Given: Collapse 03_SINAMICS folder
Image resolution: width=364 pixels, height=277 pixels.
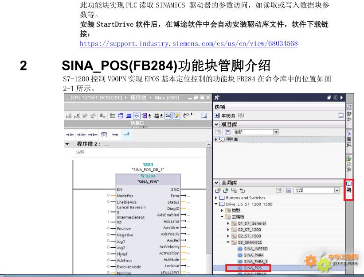Looking at the screenshot, I should [x=228, y=242].
